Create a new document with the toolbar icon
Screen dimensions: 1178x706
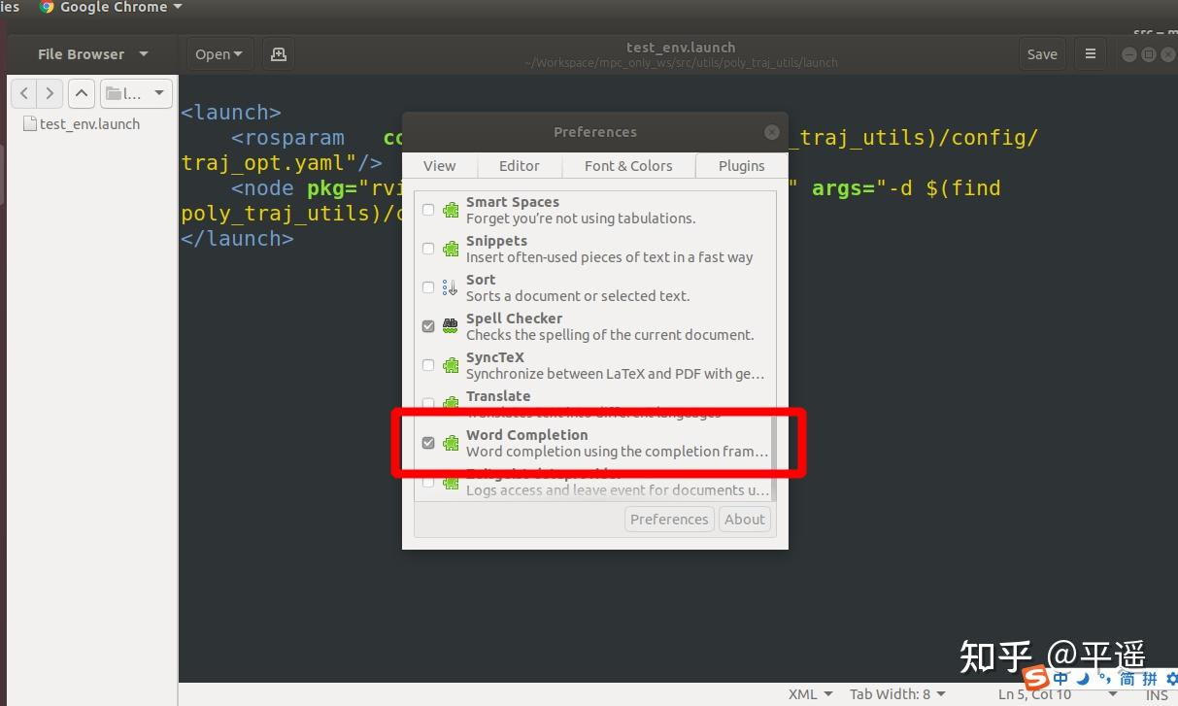[x=278, y=54]
